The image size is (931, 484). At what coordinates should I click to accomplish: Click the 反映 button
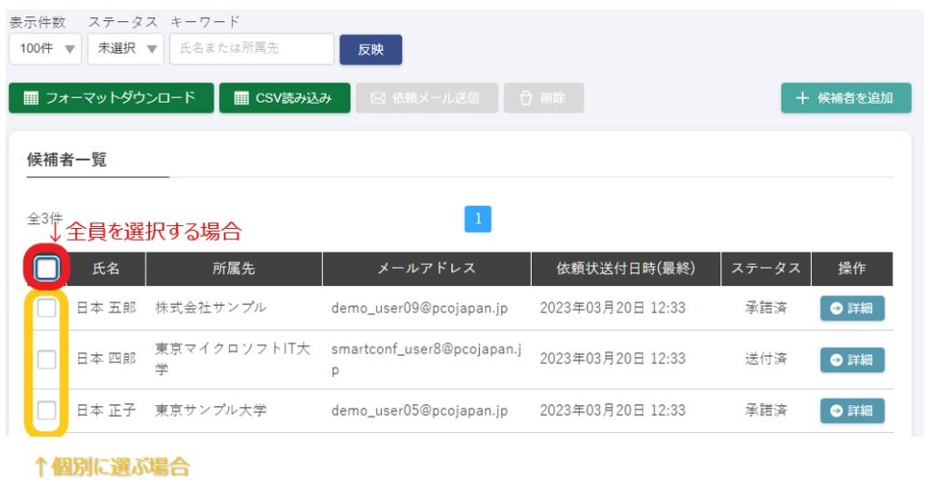pos(371,50)
